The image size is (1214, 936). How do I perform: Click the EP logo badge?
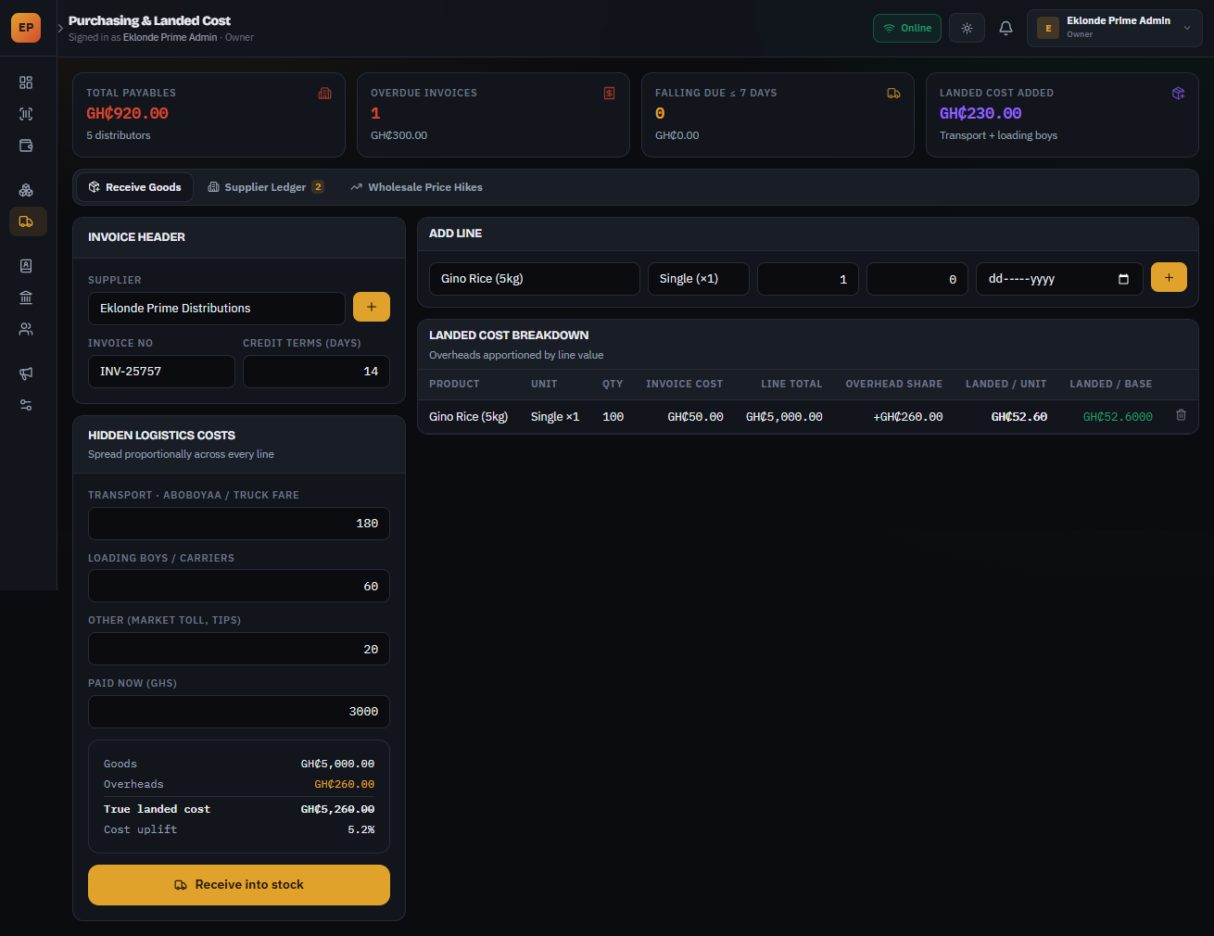(26, 28)
